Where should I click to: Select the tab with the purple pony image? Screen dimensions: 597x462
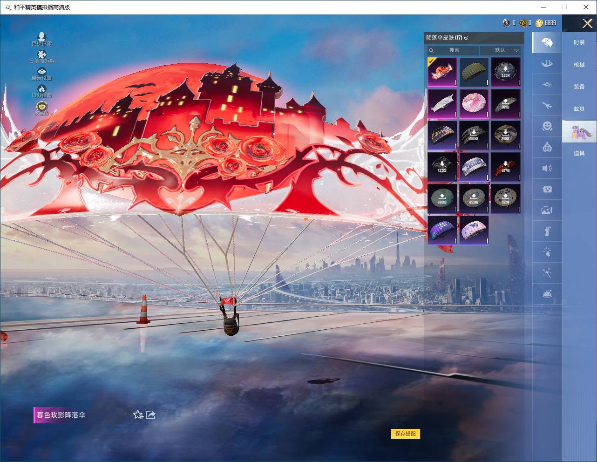[x=579, y=131]
